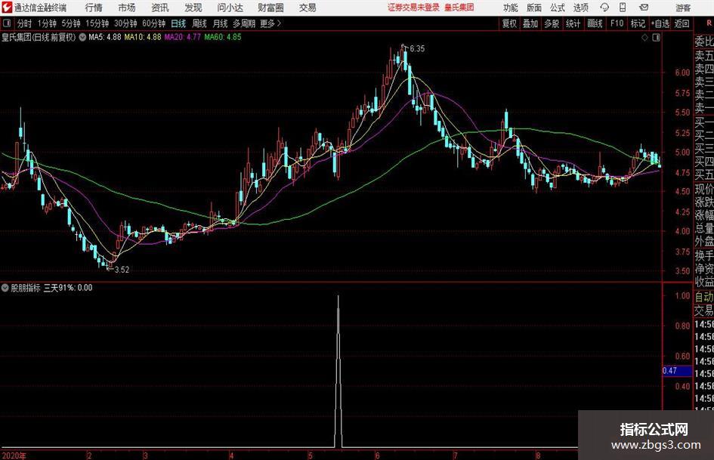Switch to the 分时 period tab
The width and height of the screenshot is (714, 460).
point(25,23)
